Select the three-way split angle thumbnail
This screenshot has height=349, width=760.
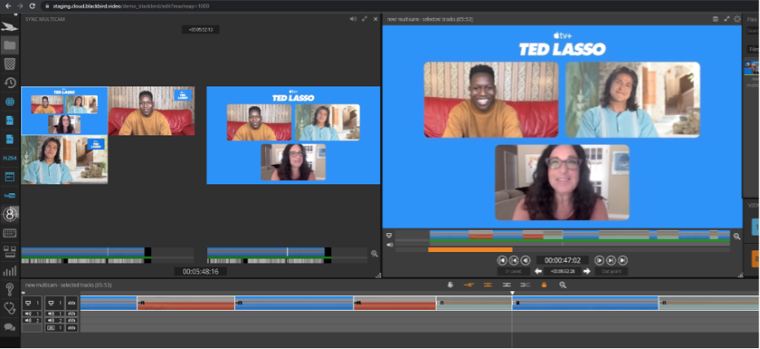tap(64, 111)
